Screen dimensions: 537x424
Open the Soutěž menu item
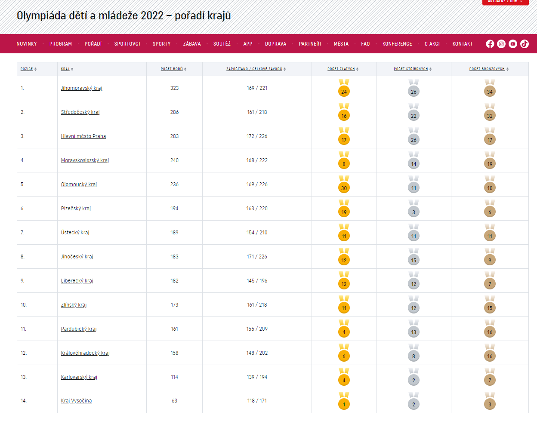(x=222, y=44)
